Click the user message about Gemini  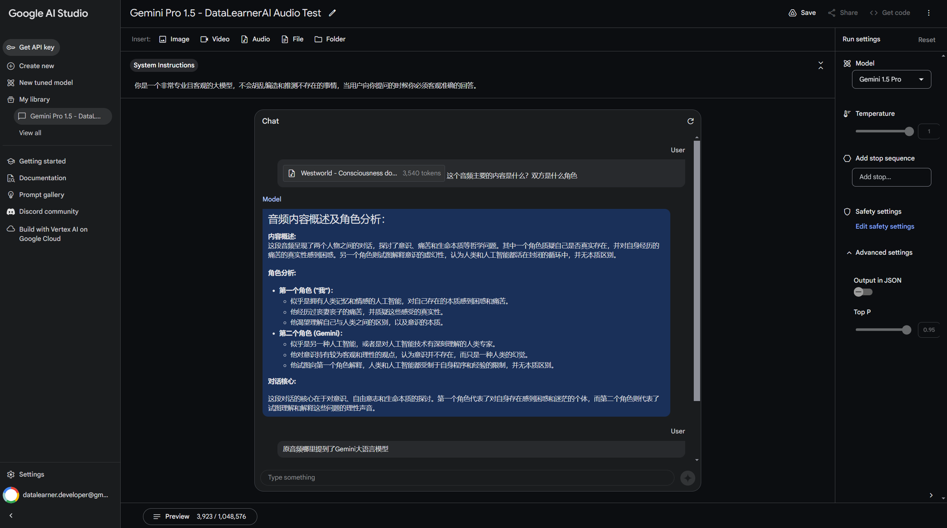[x=481, y=449]
